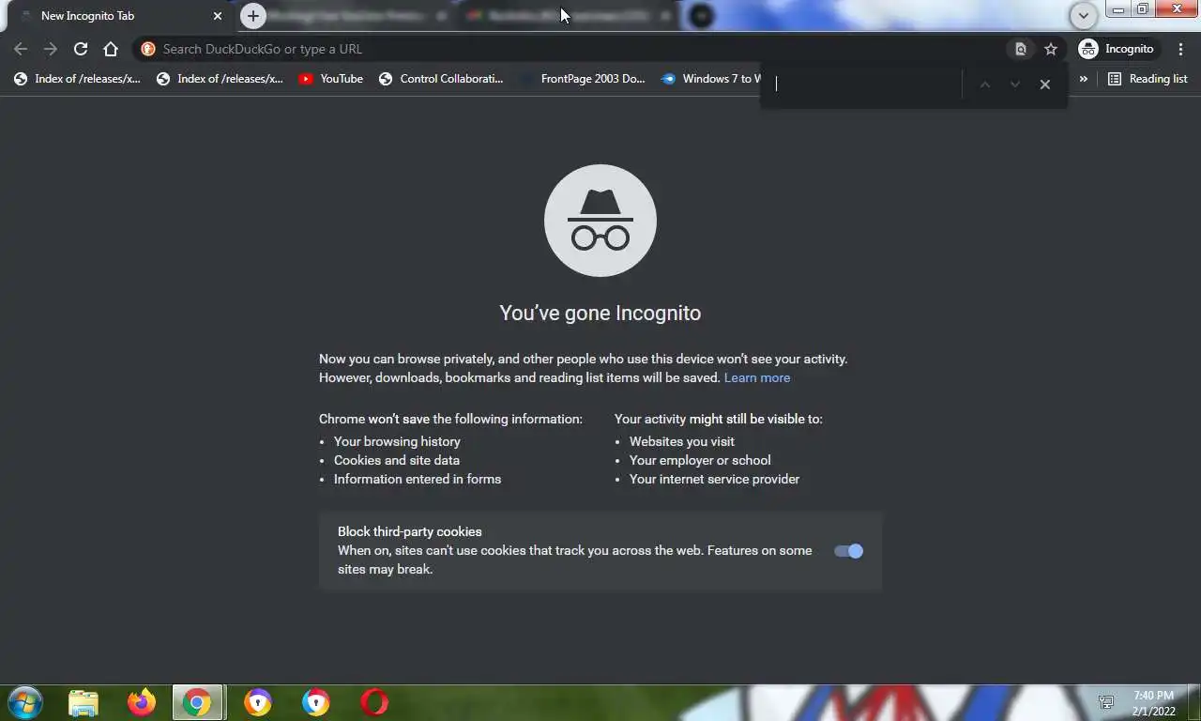
Task: Open the Reading list panel
Action: (x=1148, y=79)
